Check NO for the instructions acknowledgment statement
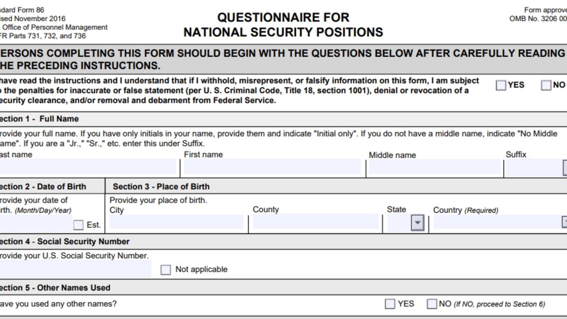This screenshot has height=319, width=567. 546,85
